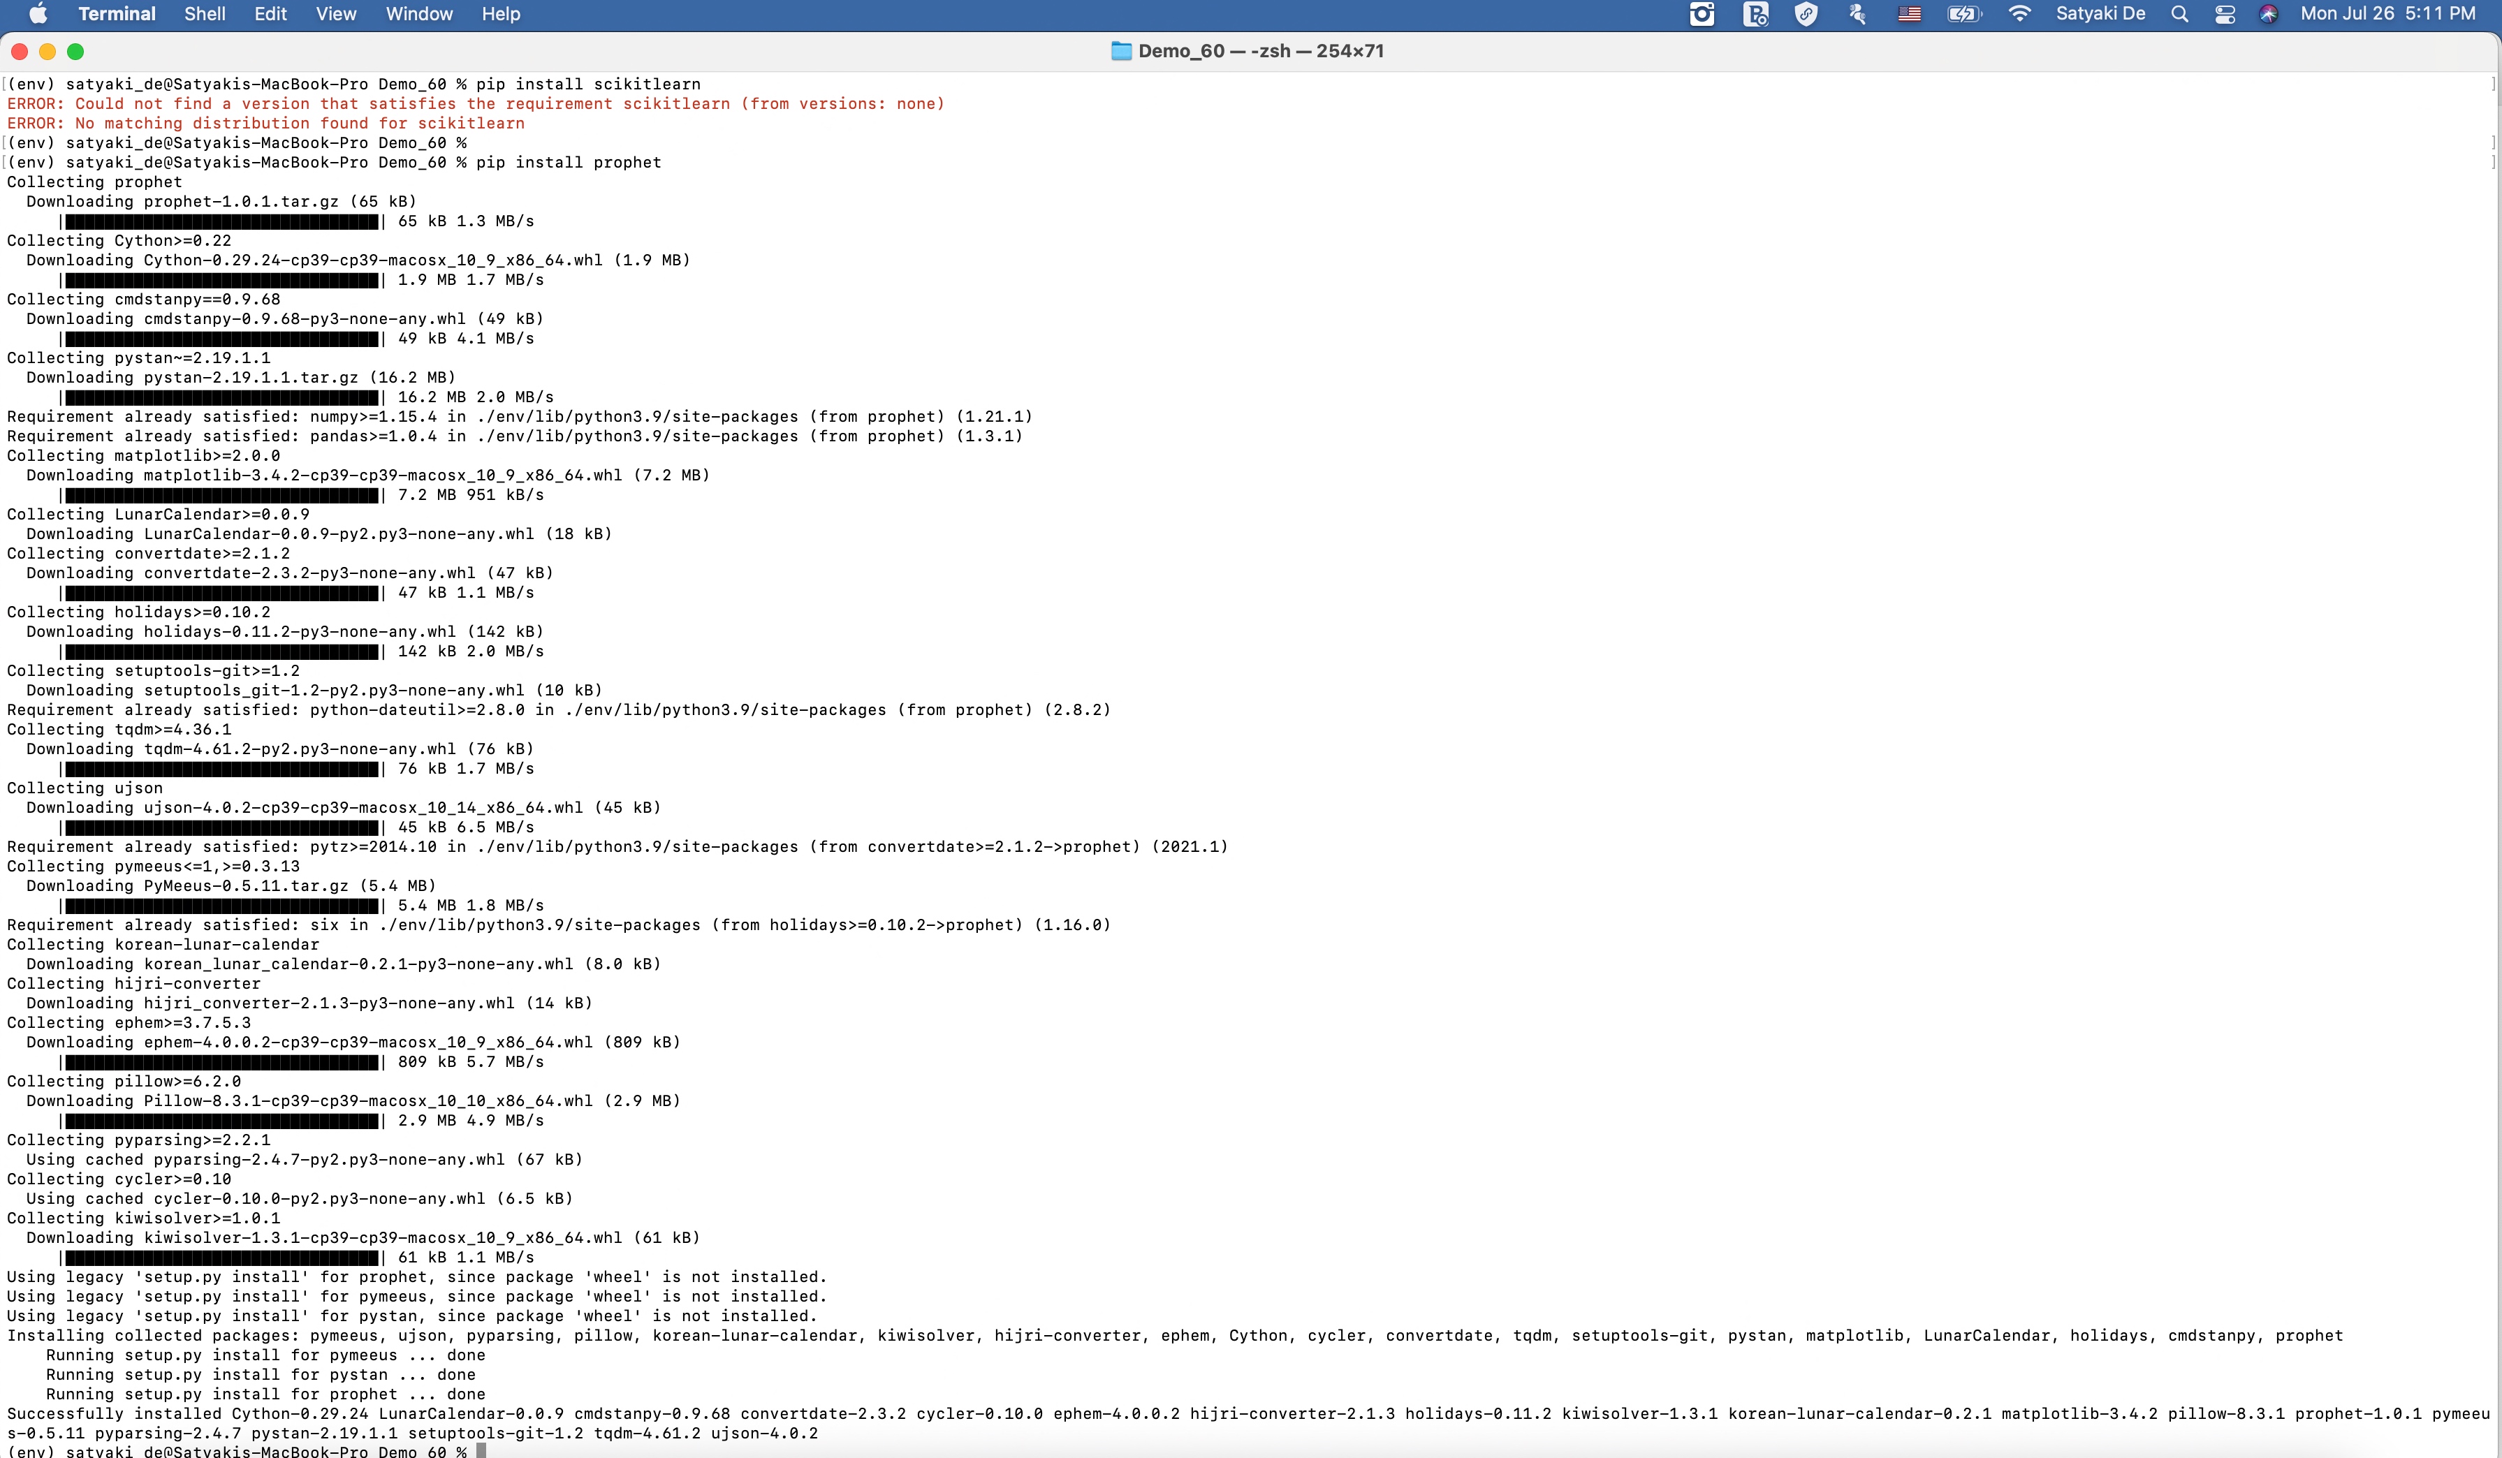Screen dimensions: 2502x1458
Task: Launch Siri from the menu bar
Action: (x=2269, y=14)
